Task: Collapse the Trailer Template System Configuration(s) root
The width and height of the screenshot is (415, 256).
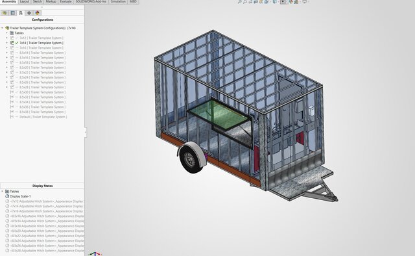Action: [3, 28]
